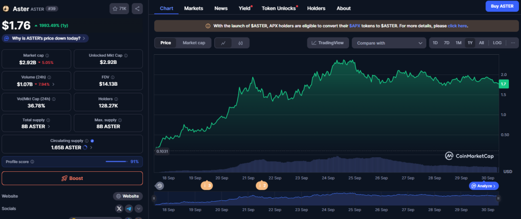Open the X (Twitter) social icon

click(119, 208)
